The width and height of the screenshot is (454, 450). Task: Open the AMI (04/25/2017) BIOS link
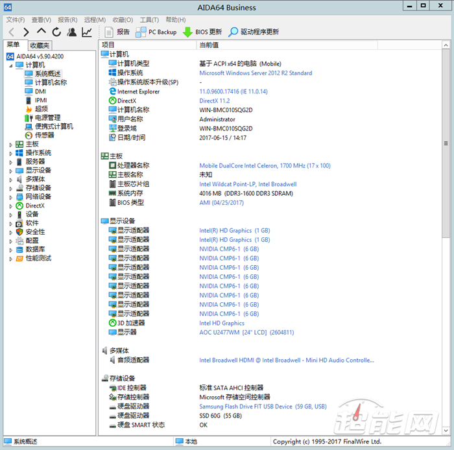(x=222, y=202)
